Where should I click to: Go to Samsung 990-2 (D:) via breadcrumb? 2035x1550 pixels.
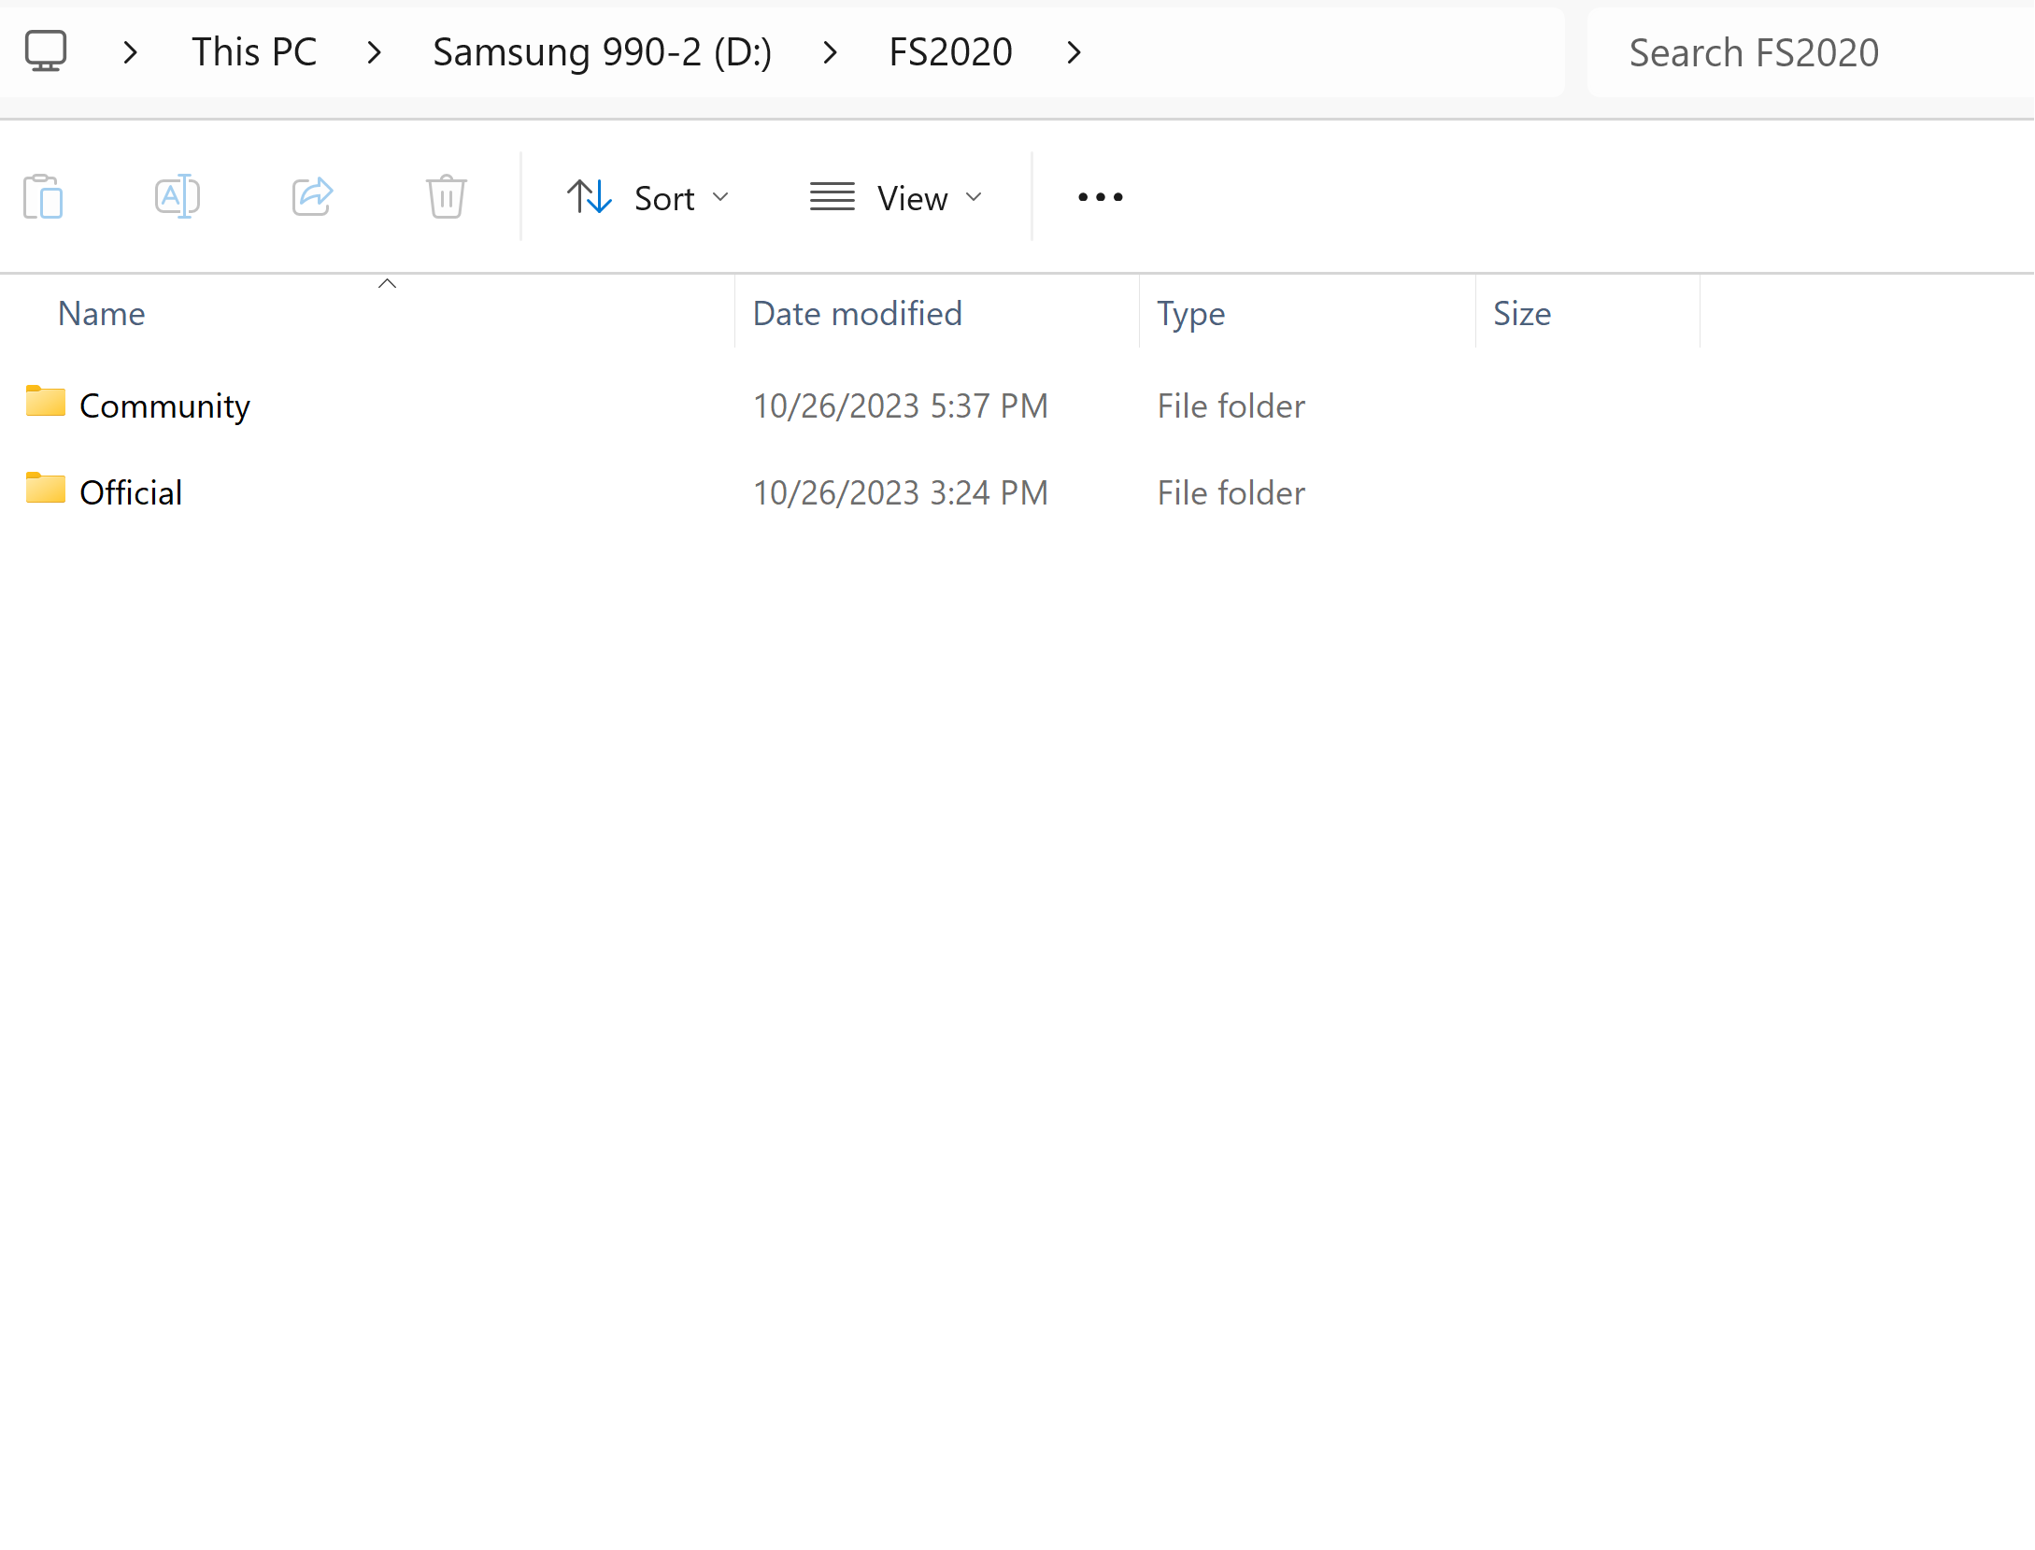point(602,51)
